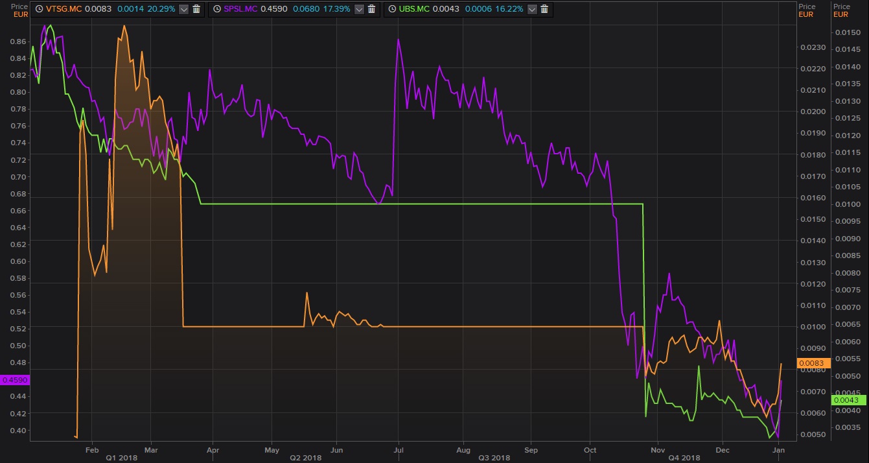Open the VTSG.MC series dropdown arrow
Screen dimensions: 869x463
(183, 9)
